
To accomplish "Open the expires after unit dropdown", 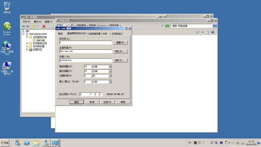I will (110, 76).
